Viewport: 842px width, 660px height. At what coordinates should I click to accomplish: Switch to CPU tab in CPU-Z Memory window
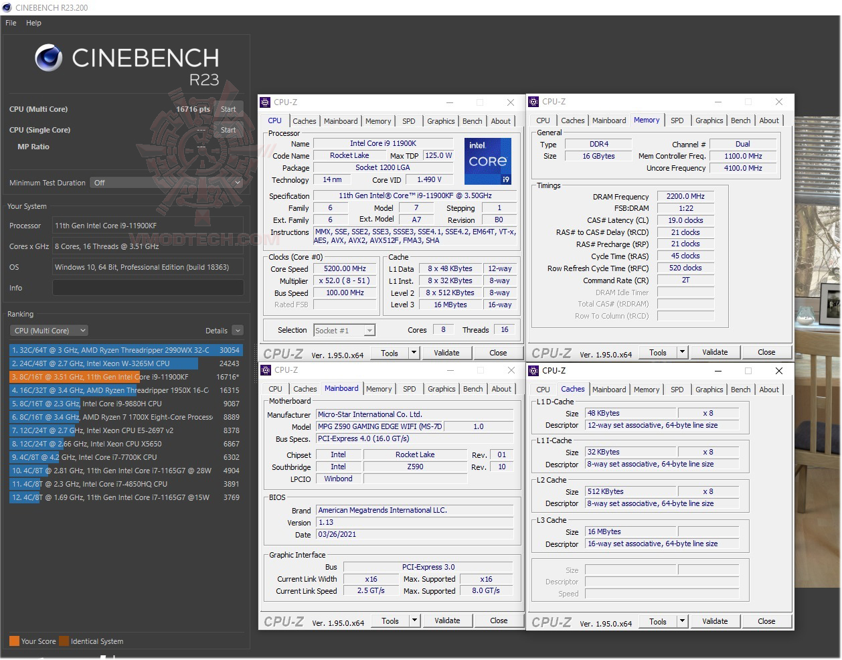(543, 120)
